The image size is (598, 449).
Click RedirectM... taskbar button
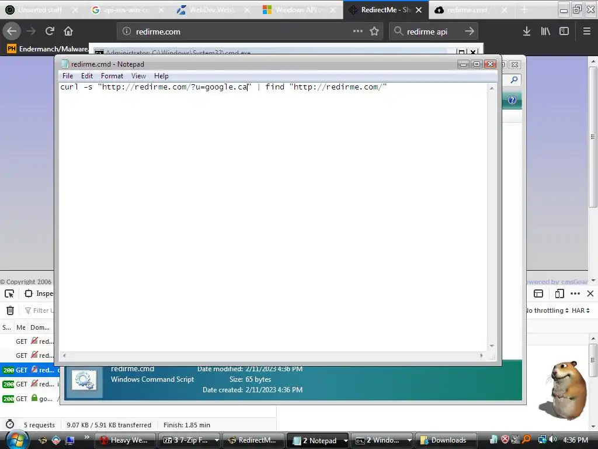tap(253, 440)
